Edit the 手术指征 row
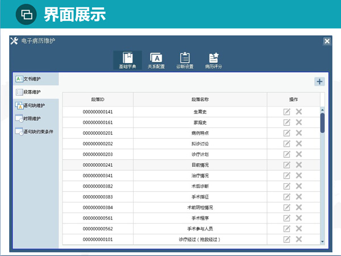341x256 pixels. tap(286, 197)
